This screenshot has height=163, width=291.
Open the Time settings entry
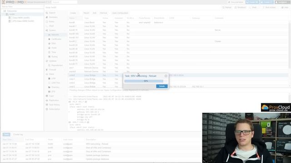54,53
